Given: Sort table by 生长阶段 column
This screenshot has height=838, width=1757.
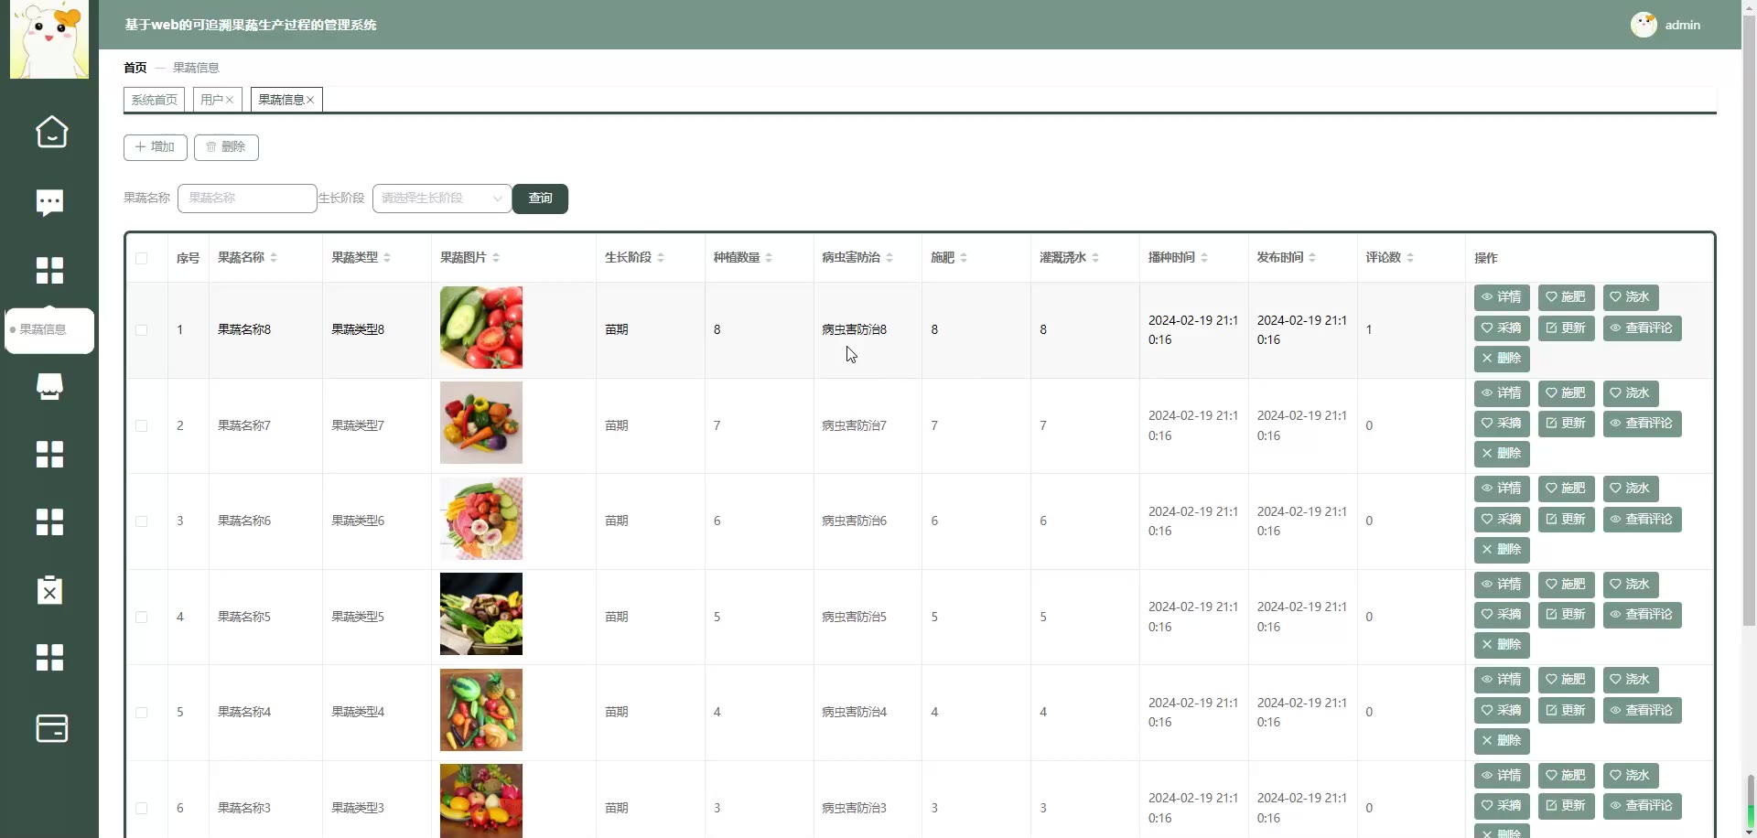Looking at the screenshot, I should [x=661, y=258].
